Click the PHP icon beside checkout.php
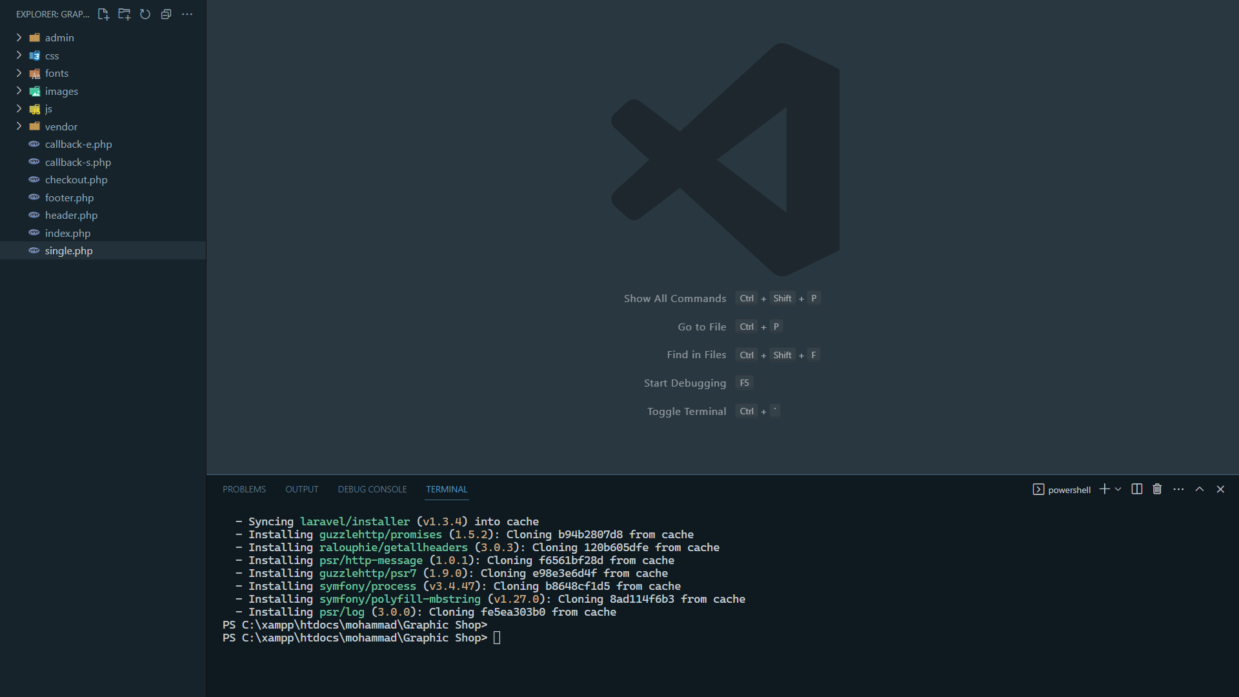The image size is (1239, 697). [x=34, y=179]
